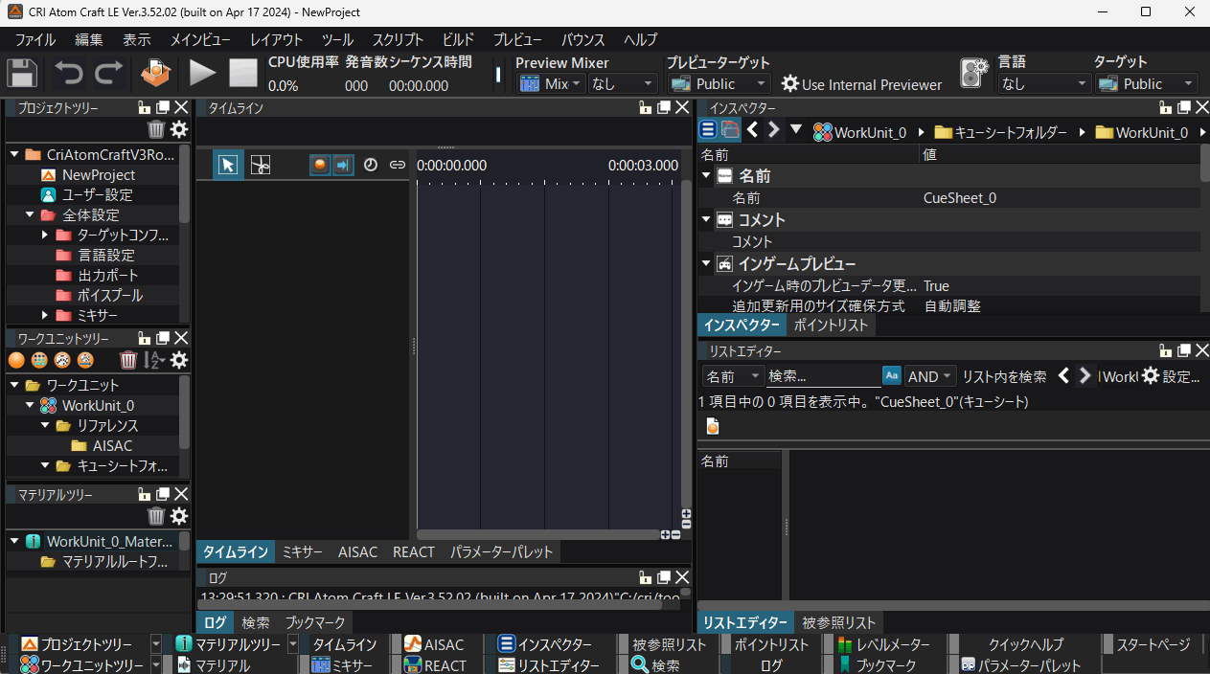Click the save project floppy icon
Image resolution: width=1210 pixels, height=674 pixels.
(22, 75)
